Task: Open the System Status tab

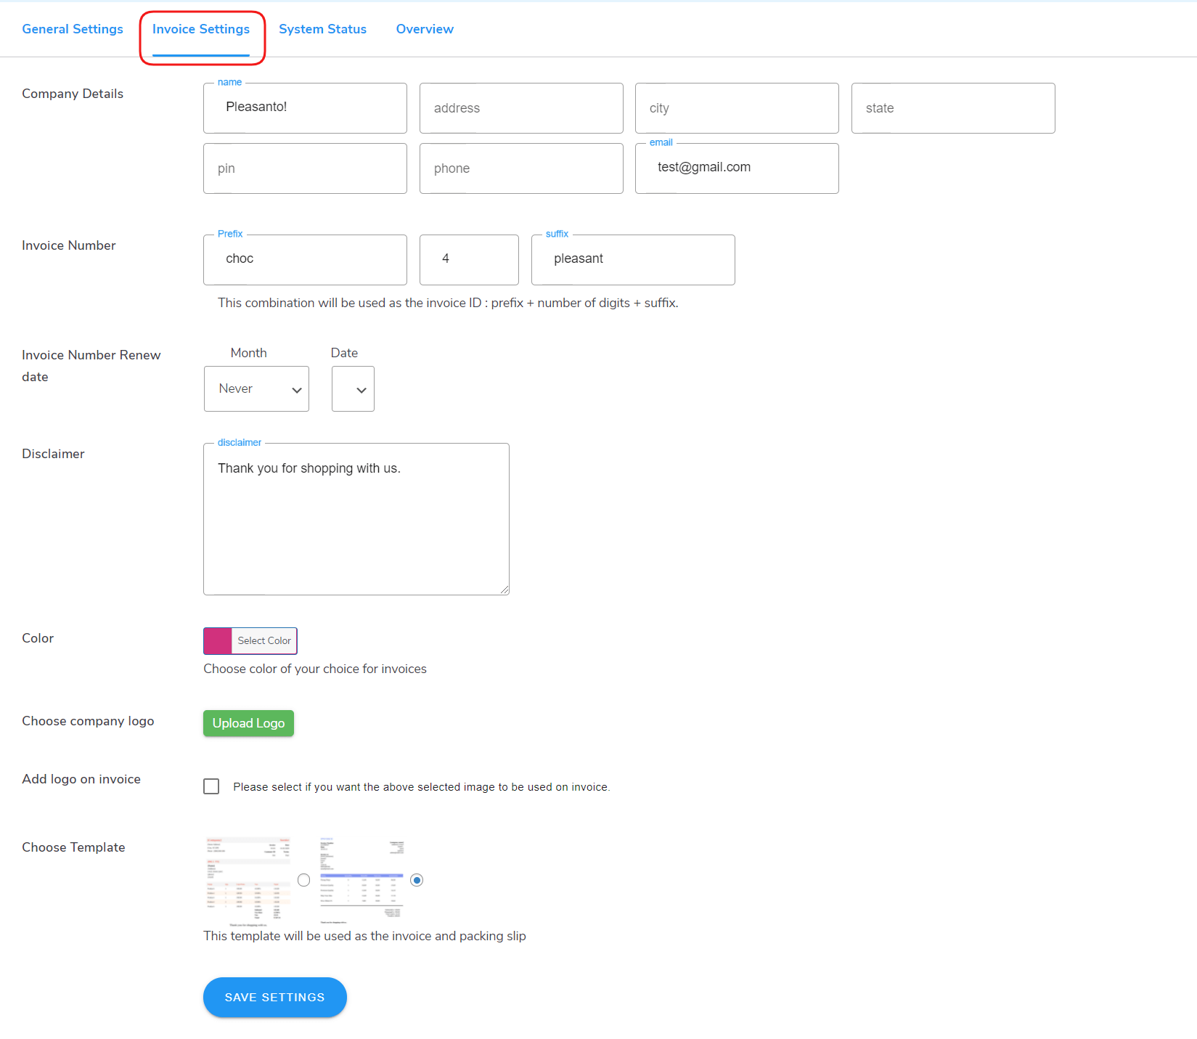Action: pos(322,29)
